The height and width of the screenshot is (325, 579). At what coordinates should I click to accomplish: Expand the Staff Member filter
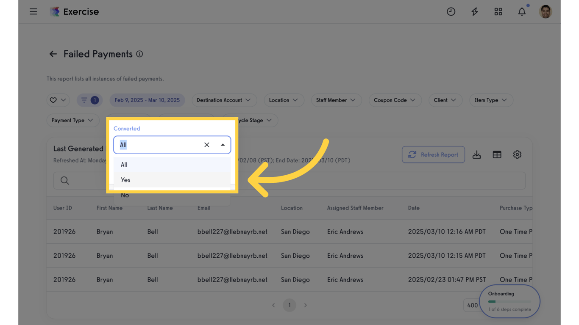[336, 100]
